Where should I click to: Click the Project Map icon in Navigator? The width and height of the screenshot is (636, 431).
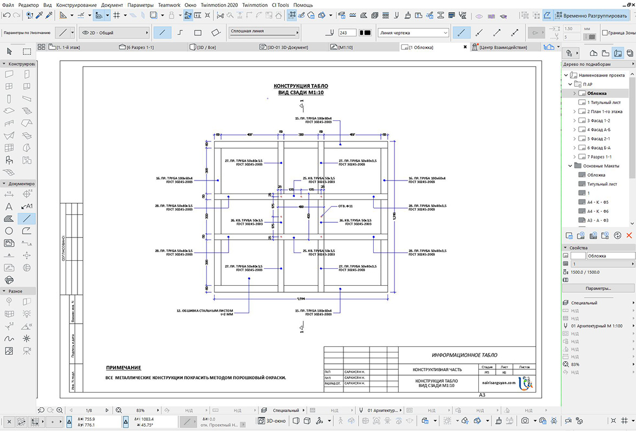pyautogui.click(x=593, y=53)
